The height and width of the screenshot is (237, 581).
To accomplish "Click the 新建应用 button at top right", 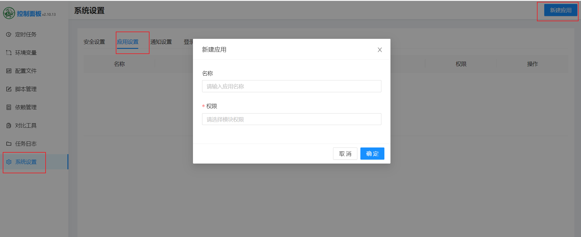I will coord(561,10).
